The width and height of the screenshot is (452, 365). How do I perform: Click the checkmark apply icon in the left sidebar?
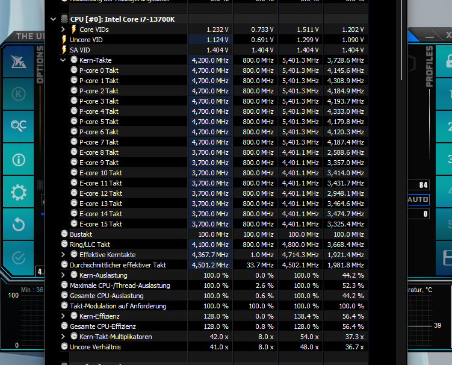19,258
